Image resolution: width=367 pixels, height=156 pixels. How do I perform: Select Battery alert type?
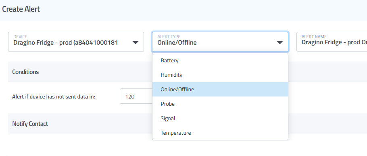pyautogui.click(x=220, y=60)
